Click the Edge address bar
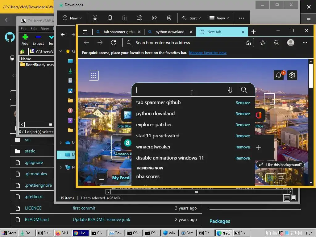The height and width of the screenshot is (237, 316). pyautogui.click(x=188, y=43)
